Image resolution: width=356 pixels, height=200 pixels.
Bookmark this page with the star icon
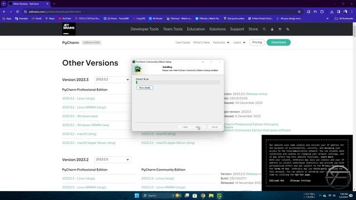coord(299,12)
